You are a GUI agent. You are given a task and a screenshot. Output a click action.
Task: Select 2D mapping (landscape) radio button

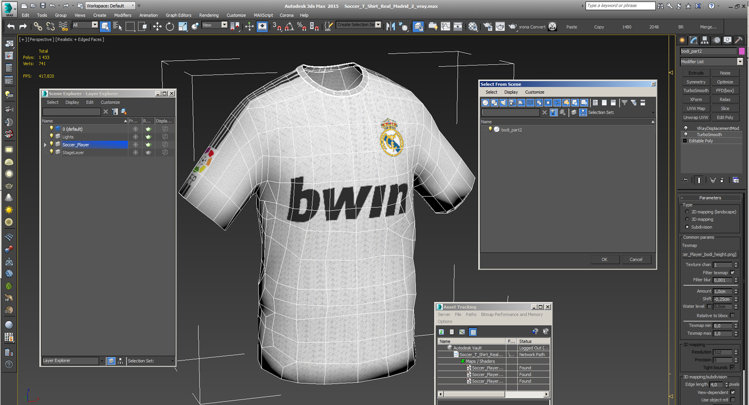coord(687,212)
